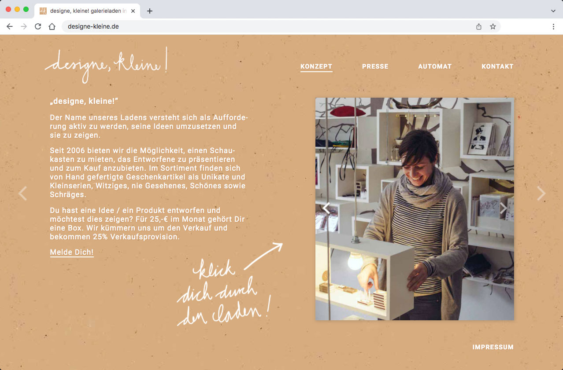Show previous photo in shop gallery
Image resolution: width=563 pixels, height=370 pixels.
[x=326, y=208]
